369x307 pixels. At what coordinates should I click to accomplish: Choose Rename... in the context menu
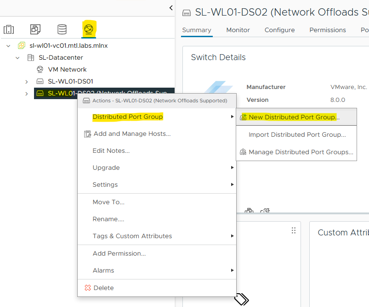tap(157, 219)
